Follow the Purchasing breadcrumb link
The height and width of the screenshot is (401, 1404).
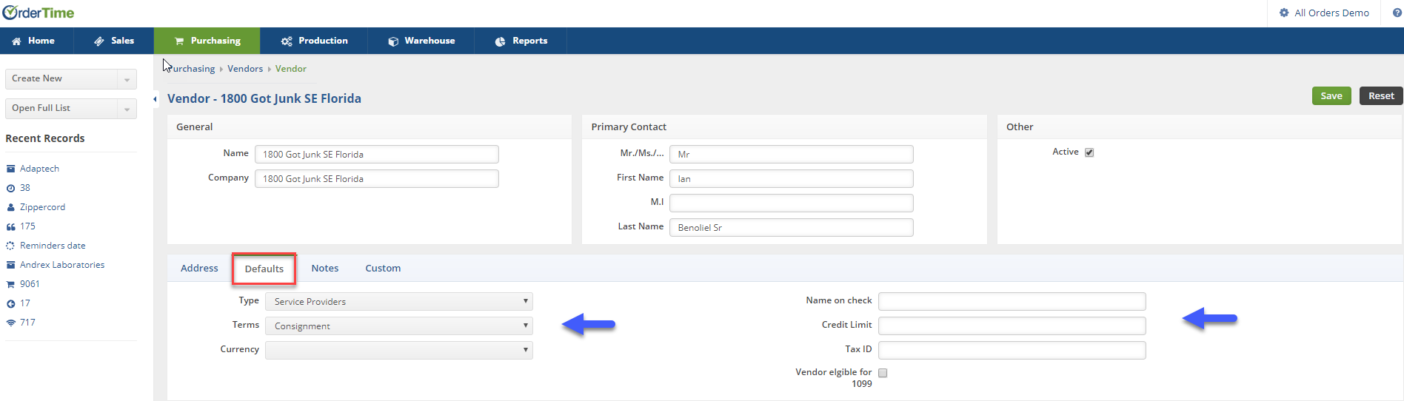[x=191, y=69]
